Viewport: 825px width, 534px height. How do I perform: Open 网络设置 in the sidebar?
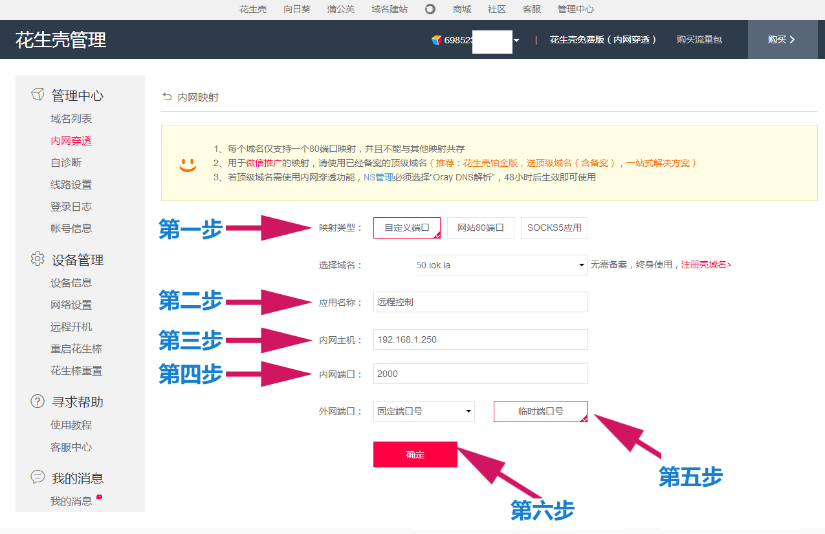click(71, 305)
